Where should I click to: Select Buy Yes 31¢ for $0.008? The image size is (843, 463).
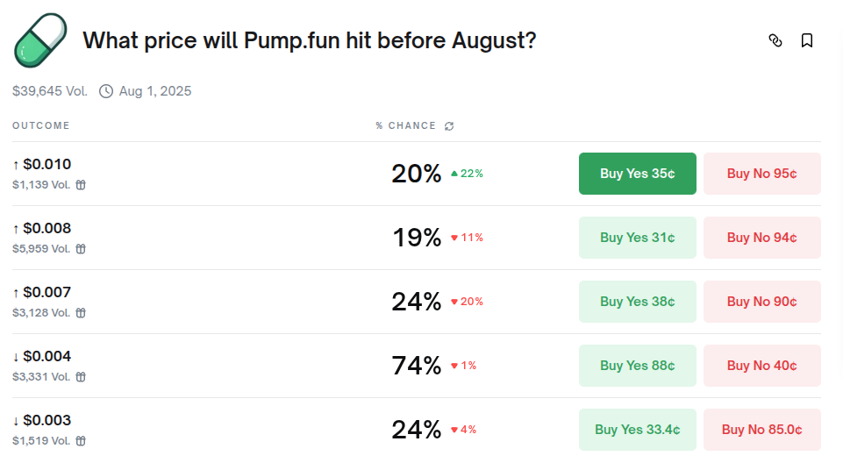pos(637,238)
